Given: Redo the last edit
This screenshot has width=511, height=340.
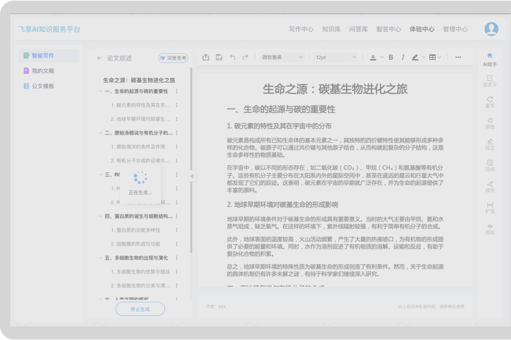Looking at the screenshot, I should [245, 58].
